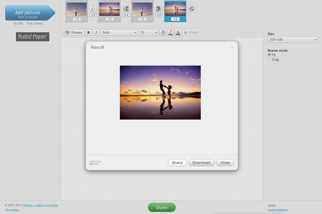This screenshot has width=322, height=214.
Task: Toggle bold text formatting
Action: pos(88,32)
